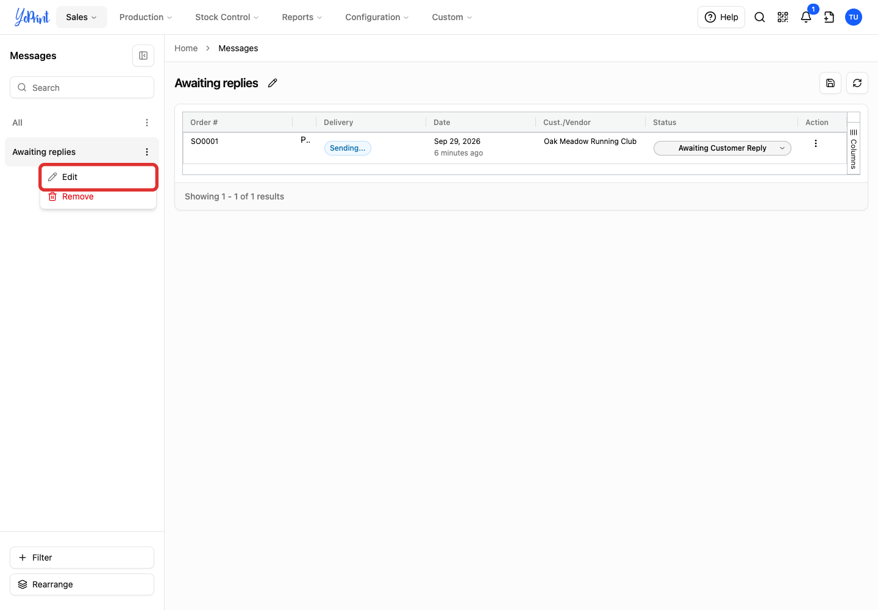The image size is (878, 610).
Task: Expand the Production menu
Action: [146, 17]
